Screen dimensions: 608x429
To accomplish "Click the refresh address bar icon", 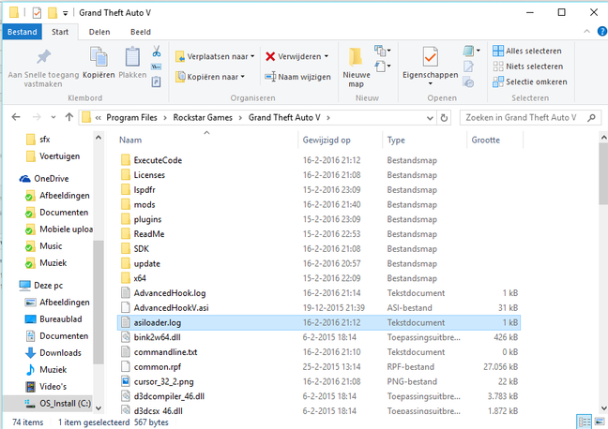I will point(445,118).
